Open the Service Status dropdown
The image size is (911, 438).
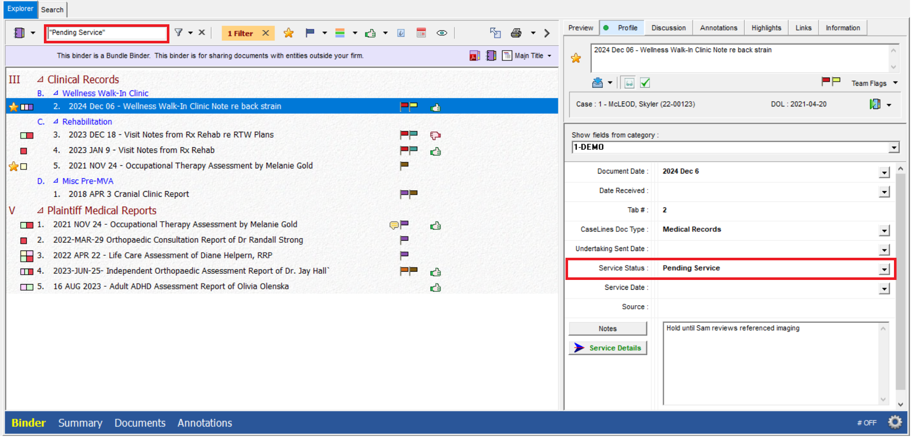coord(884,269)
